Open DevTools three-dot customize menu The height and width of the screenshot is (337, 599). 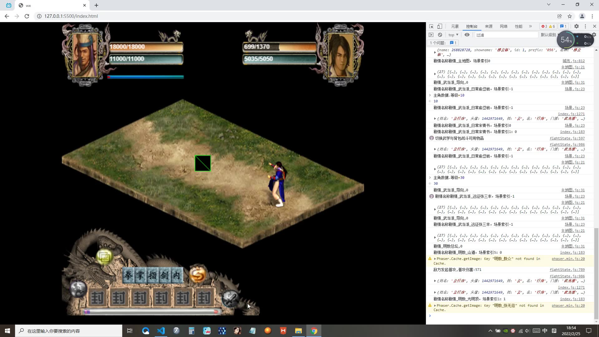coord(585,27)
